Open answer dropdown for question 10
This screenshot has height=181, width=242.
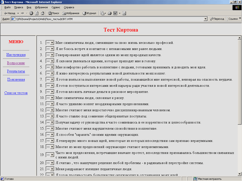click(50, 98)
